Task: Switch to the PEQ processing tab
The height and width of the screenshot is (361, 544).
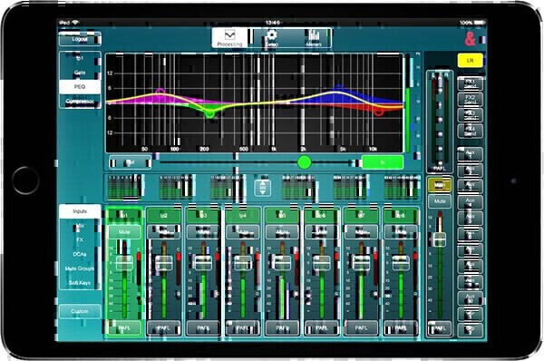Action: (80, 87)
